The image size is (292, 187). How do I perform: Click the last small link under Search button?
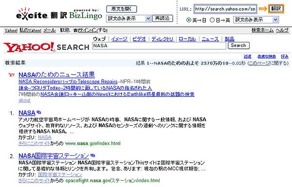coord(285,56)
